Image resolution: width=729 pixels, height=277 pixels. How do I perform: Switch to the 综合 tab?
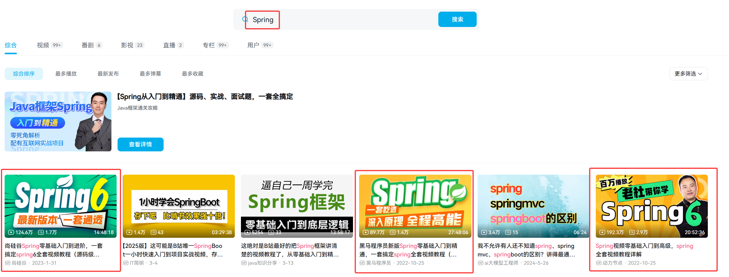pyautogui.click(x=11, y=45)
